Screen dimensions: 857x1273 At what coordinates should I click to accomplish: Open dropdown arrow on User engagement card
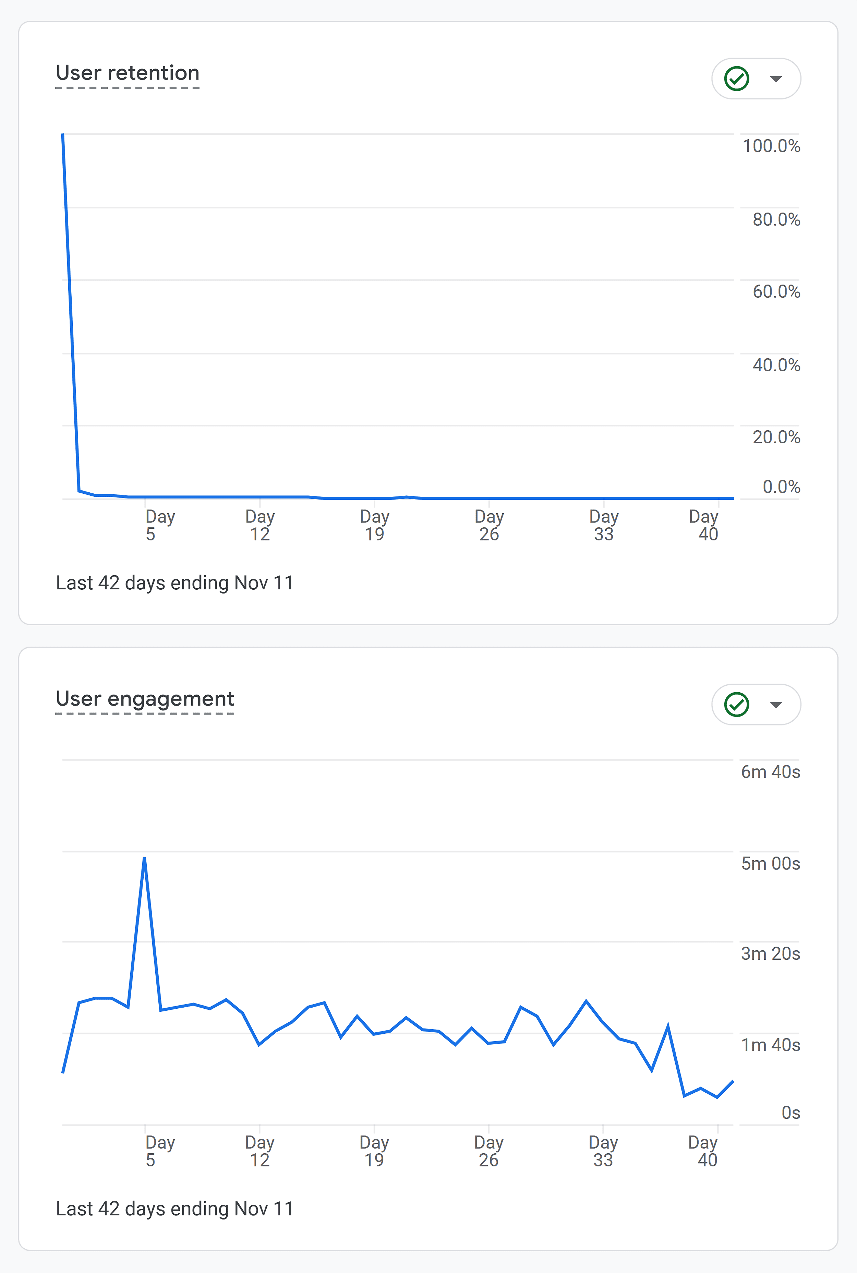tap(775, 705)
